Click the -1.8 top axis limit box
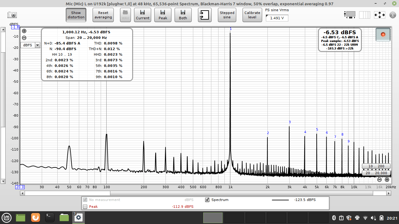The width and height of the screenshot is (399, 224). point(16,27)
